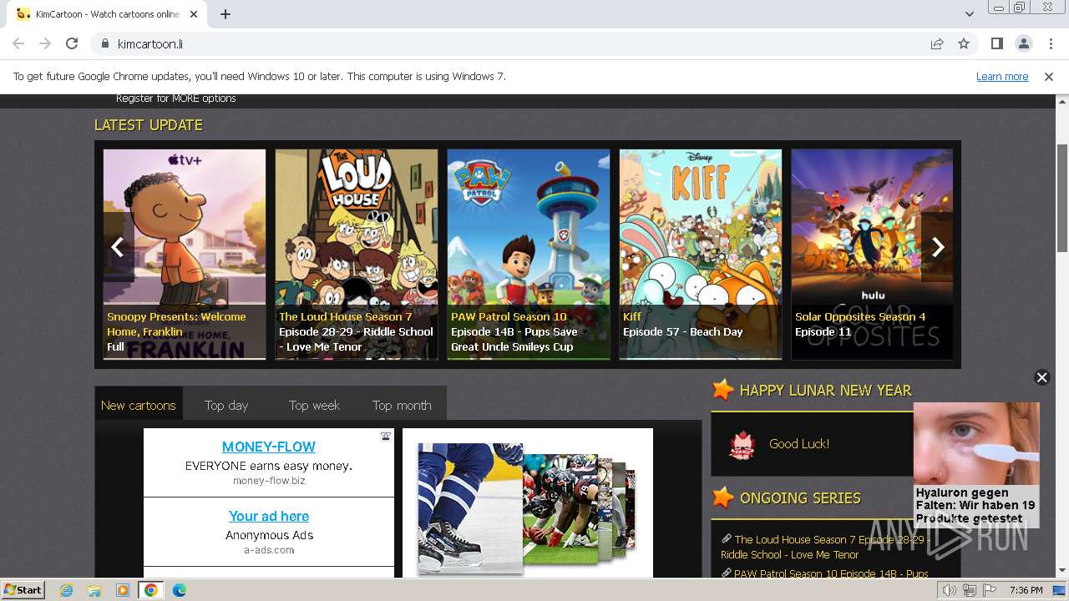The height and width of the screenshot is (601, 1069).
Task: Open the Learn more link
Action: 1002,77
